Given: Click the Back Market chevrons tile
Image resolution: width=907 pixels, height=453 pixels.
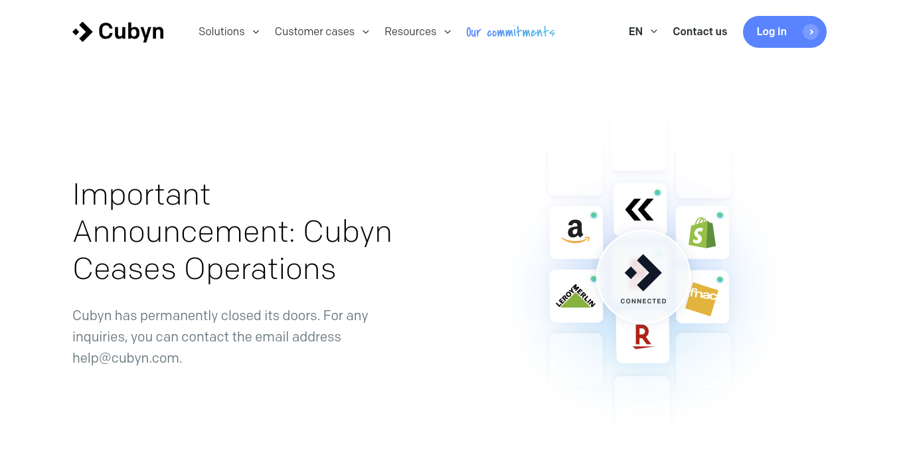Looking at the screenshot, I should tap(639, 209).
